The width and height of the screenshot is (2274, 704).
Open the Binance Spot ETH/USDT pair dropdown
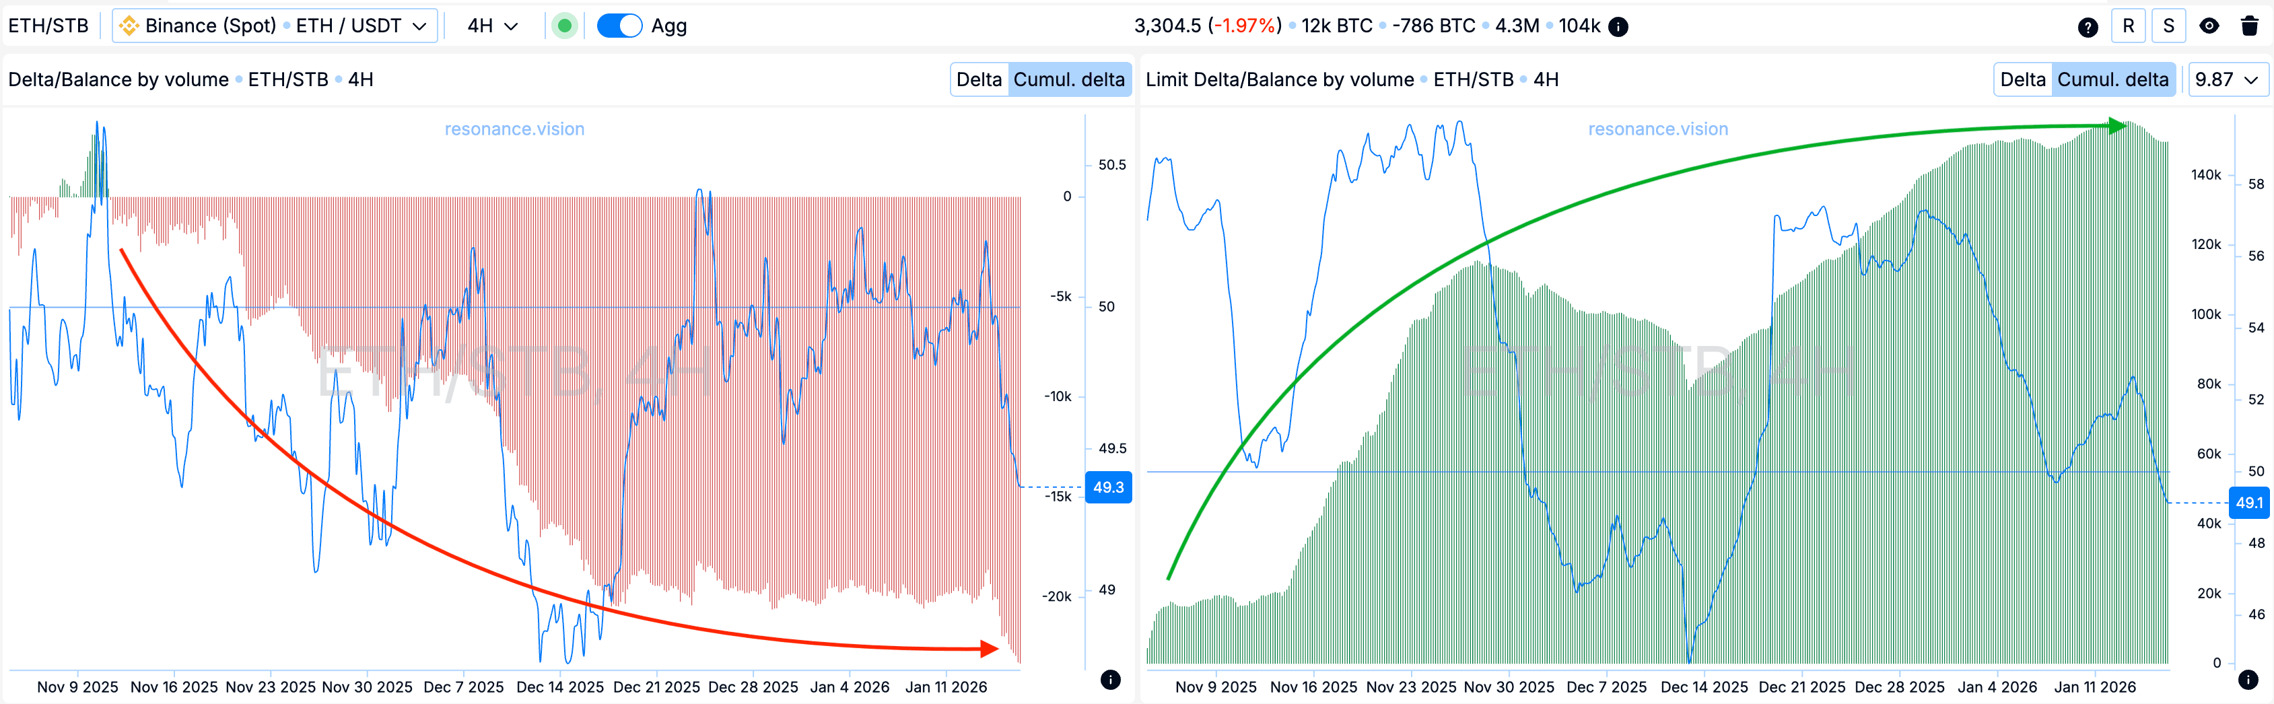click(x=275, y=26)
